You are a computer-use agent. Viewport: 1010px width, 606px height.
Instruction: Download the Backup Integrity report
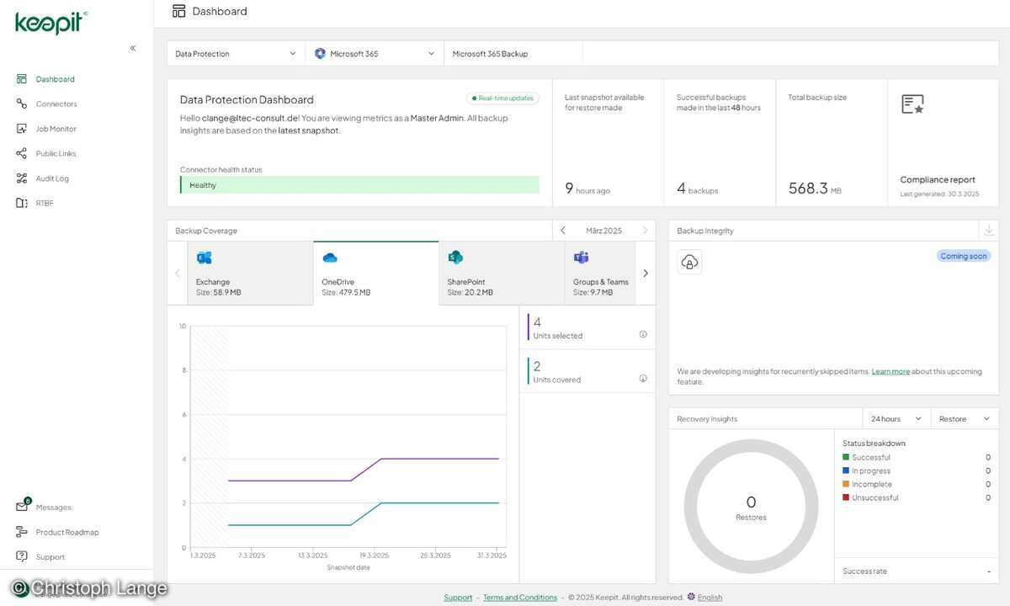989,230
